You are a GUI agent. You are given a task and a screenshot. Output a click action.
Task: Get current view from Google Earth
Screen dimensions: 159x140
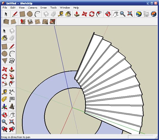(x=139, y=14)
